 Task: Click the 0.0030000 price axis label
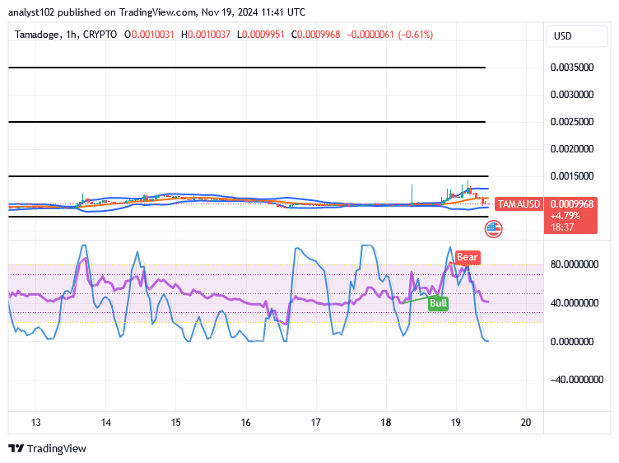(572, 95)
